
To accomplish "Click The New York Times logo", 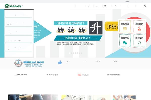I will tap(21, 75).
